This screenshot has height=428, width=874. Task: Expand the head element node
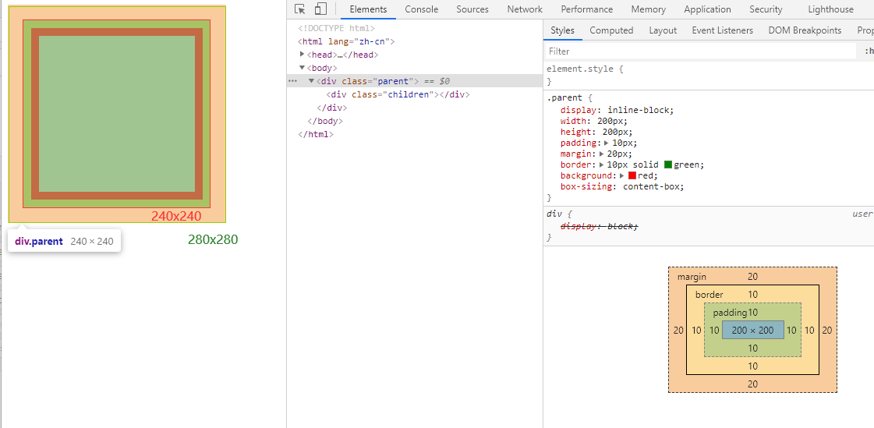pyautogui.click(x=302, y=54)
